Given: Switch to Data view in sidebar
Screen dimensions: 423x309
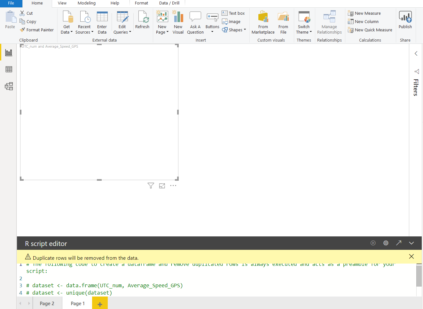Looking at the screenshot, I should [9, 69].
